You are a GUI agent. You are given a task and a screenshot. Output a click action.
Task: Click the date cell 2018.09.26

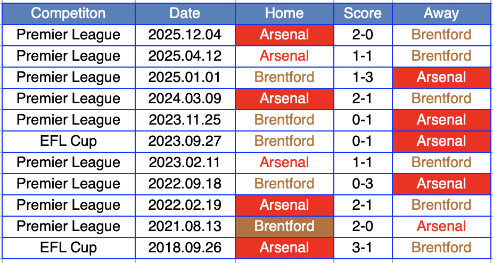185,248
